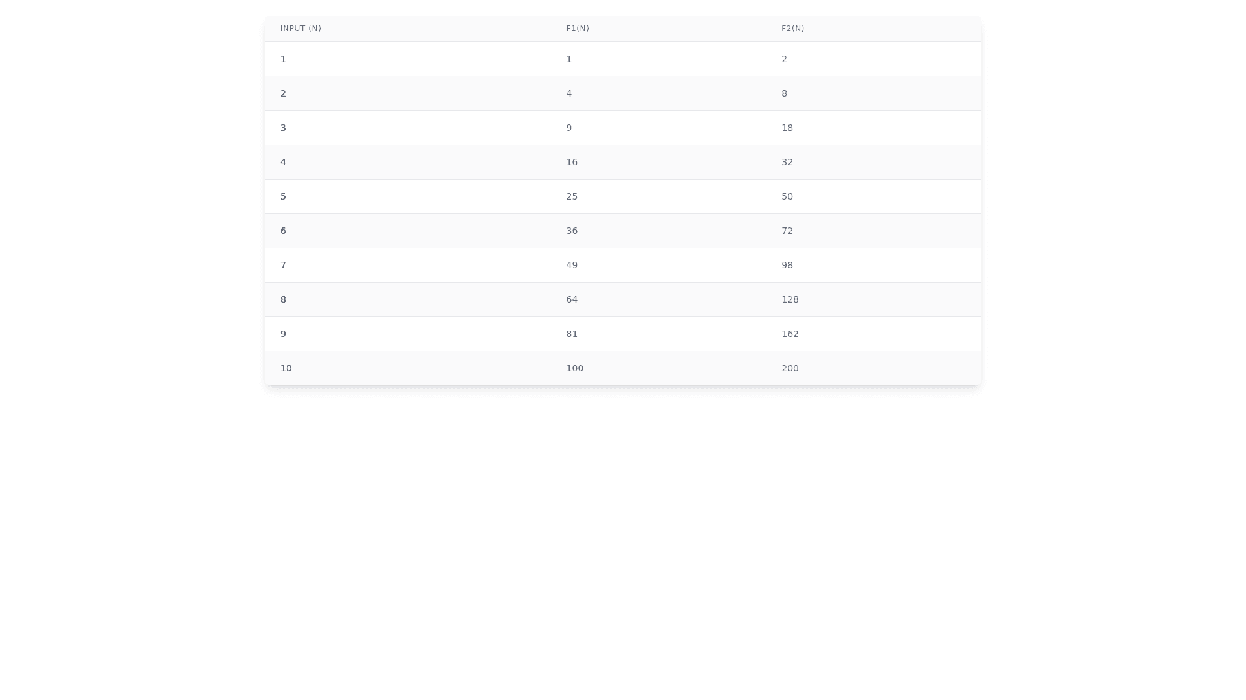Screen dimensions: 1246x700
Task: Click the F2 value 50
Action: [x=787, y=196]
